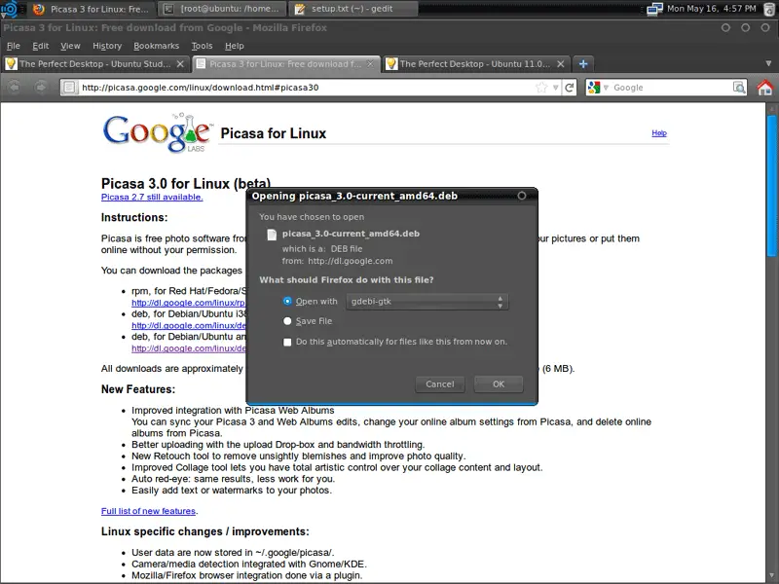The image size is (779, 584).
Task: Click the 'New Features:' heading
Action: (138, 389)
